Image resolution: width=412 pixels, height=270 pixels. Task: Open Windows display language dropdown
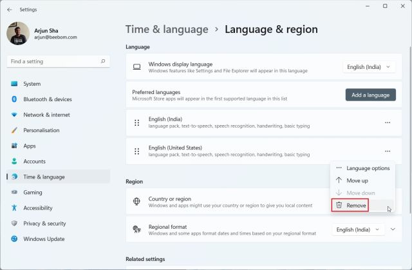[x=369, y=67]
